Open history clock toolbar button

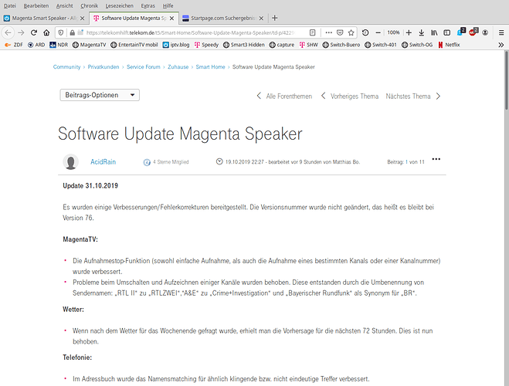[365, 32]
